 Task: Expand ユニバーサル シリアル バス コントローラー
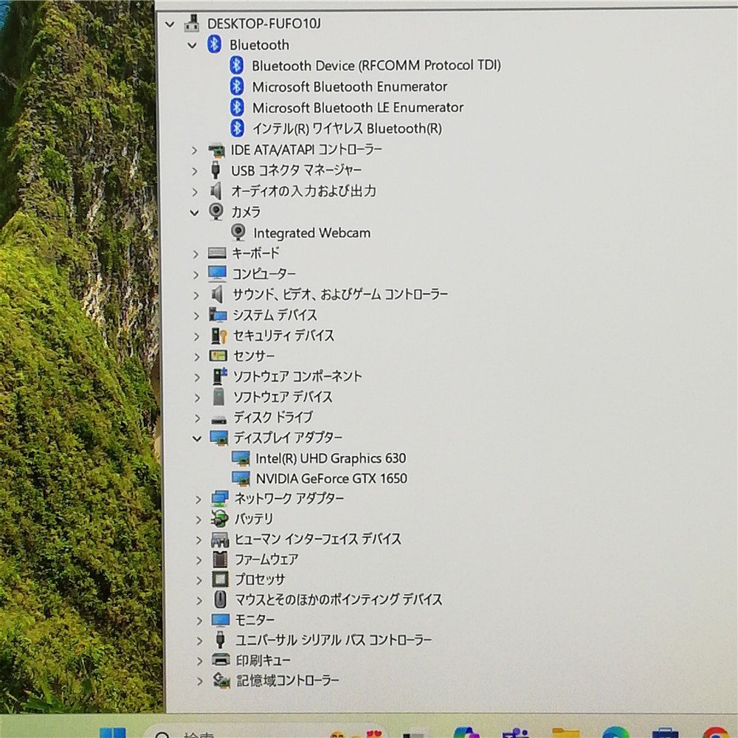coord(199,641)
